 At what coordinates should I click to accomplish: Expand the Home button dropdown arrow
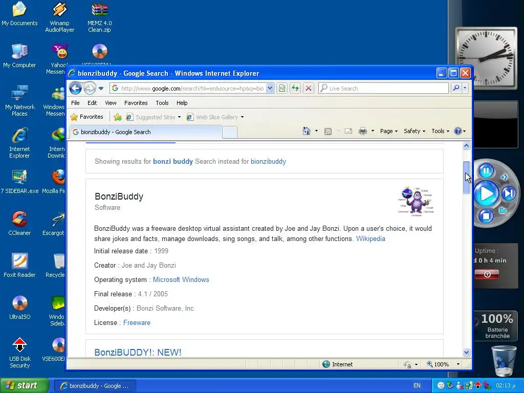[x=316, y=131]
